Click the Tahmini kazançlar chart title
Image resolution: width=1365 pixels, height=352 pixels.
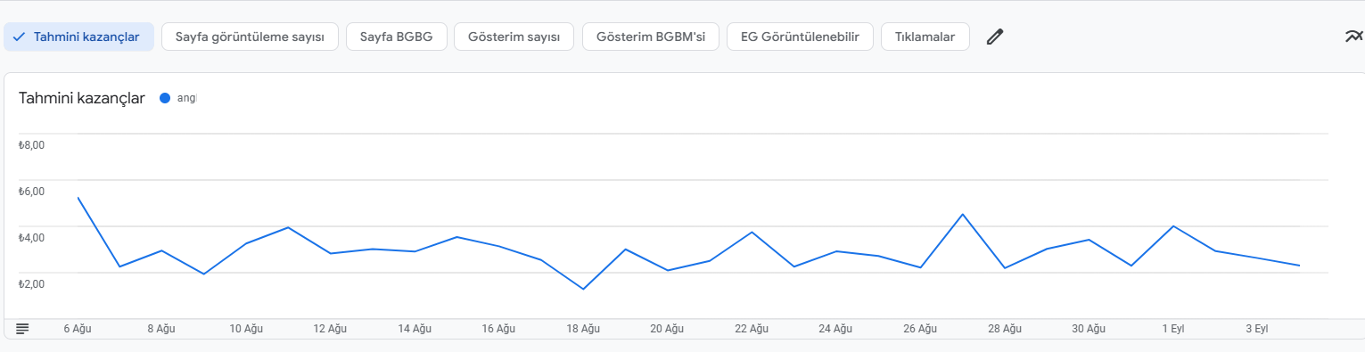point(82,98)
